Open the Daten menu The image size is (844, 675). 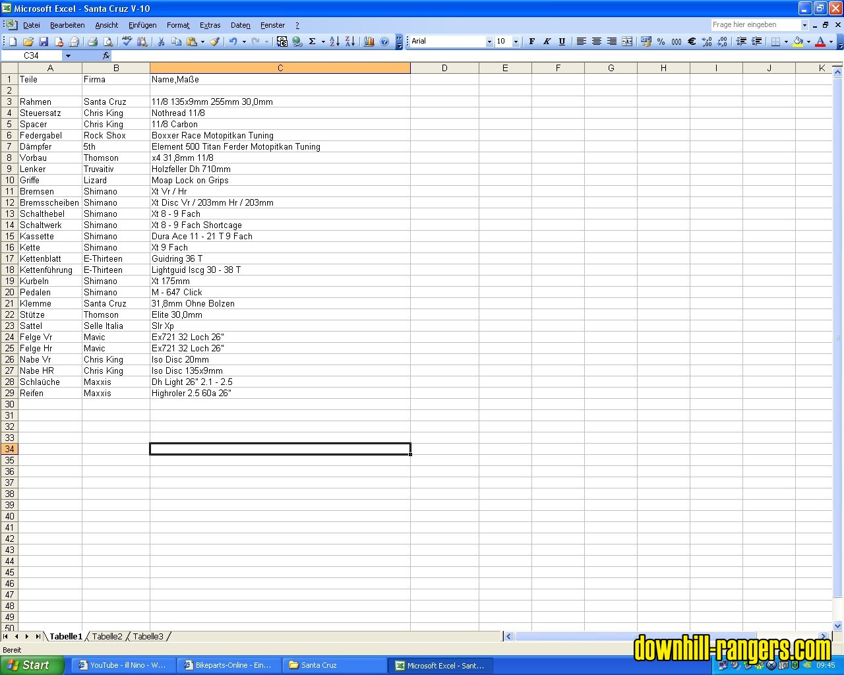pyautogui.click(x=241, y=25)
